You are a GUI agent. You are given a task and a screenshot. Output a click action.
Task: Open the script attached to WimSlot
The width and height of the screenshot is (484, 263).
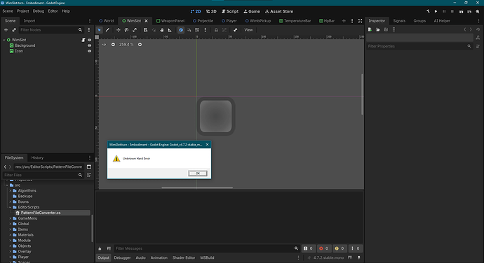(x=83, y=40)
